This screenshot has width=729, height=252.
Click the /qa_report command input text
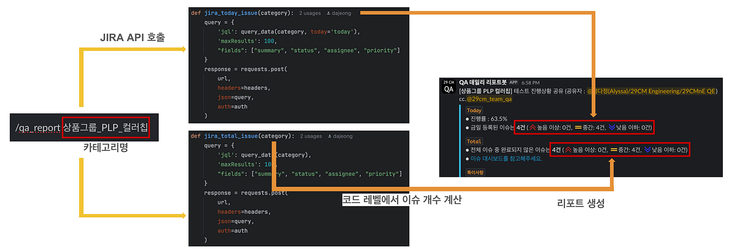point(37,127)
